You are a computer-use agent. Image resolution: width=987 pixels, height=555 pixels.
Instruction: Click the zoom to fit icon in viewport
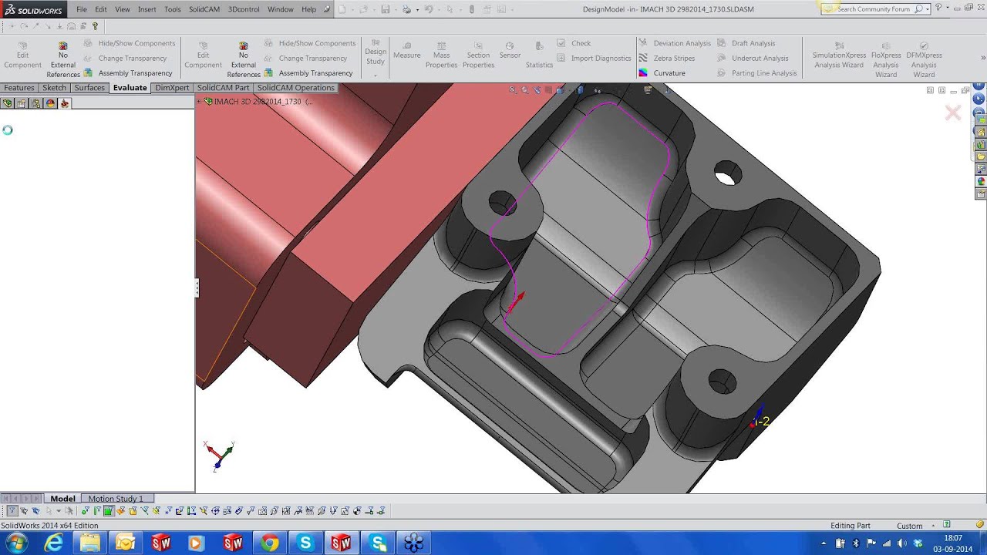(x=513, y=90)
